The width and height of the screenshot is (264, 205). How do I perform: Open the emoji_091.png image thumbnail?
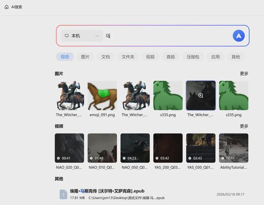click(x=102, y=96)
